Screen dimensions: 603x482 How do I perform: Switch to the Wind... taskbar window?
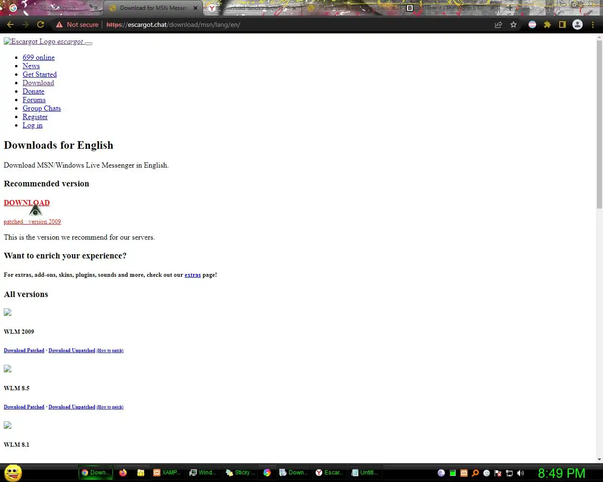(204, 473)
